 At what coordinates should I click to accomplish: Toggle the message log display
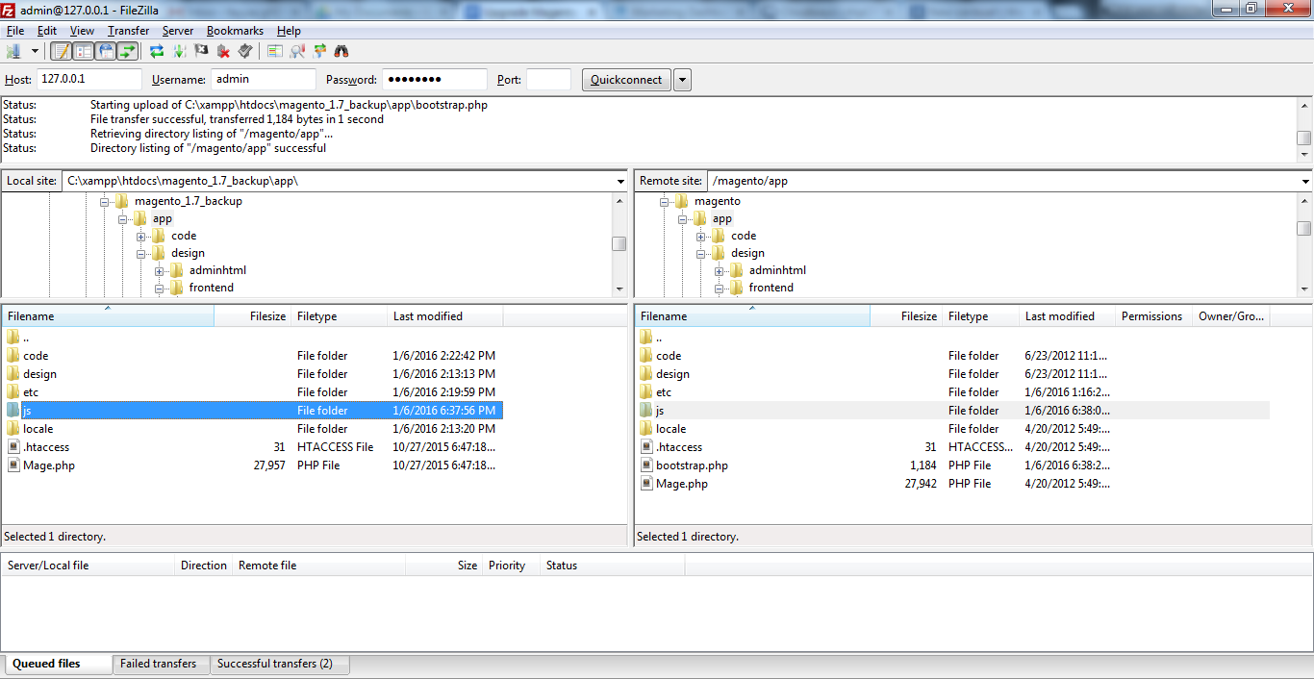[x=61, y=51]
